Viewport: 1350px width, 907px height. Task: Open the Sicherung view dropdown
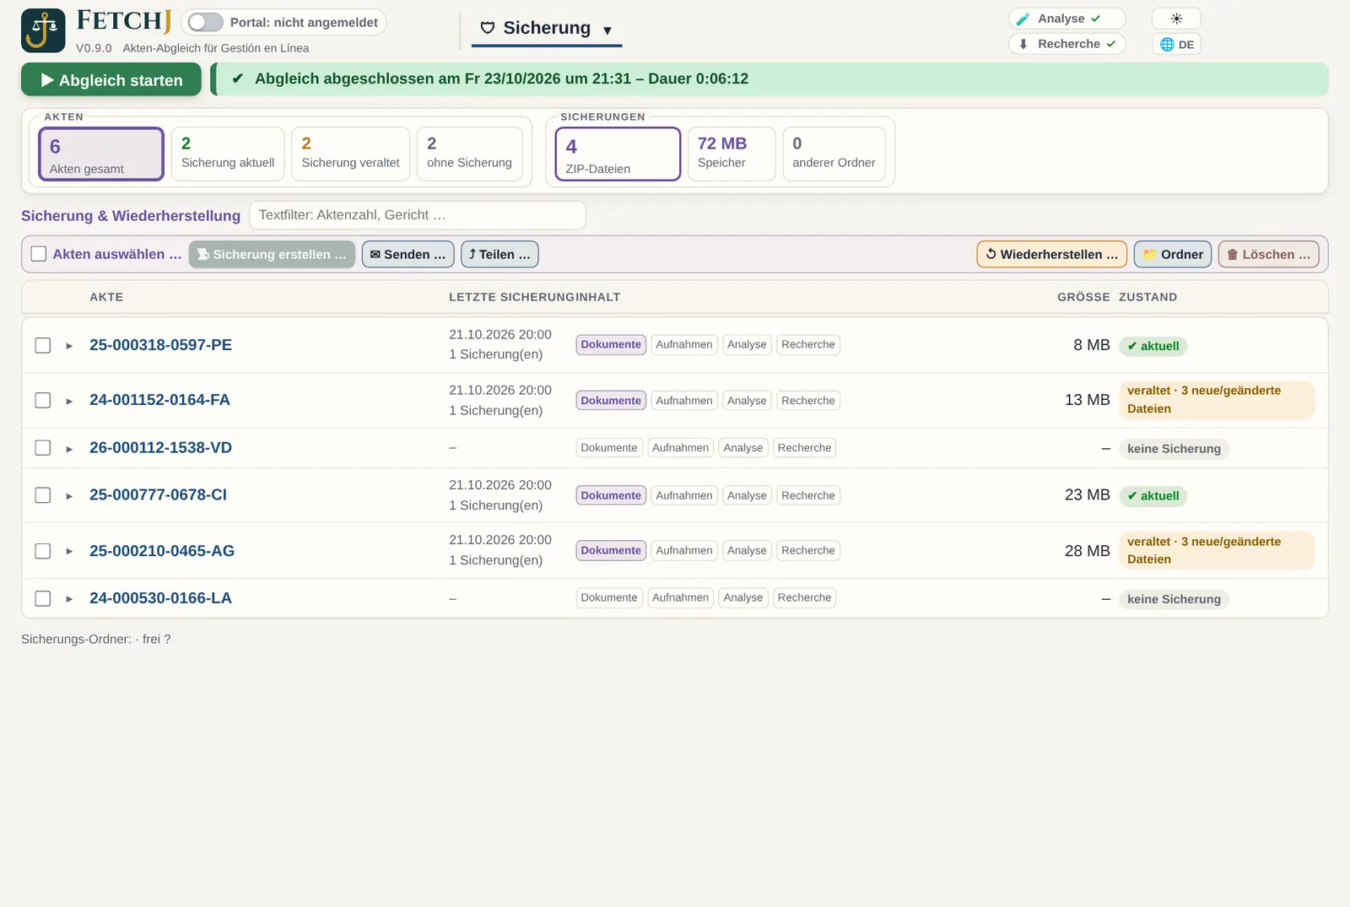tap(547, 29)
